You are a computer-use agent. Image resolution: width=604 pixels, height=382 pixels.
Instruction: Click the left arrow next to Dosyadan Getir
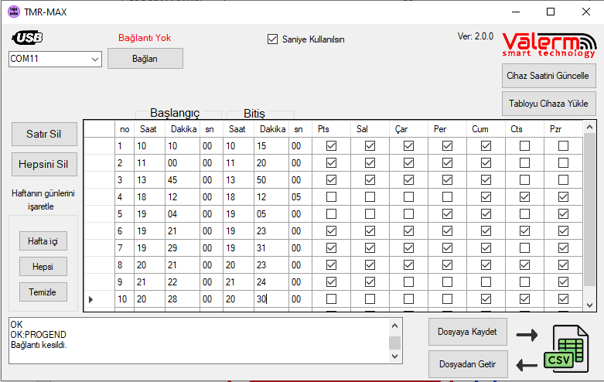[x=527, y=364]
